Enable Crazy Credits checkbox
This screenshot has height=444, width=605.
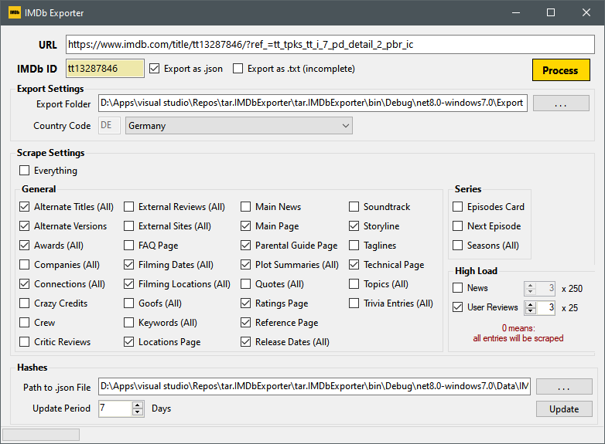coord(24,303)
